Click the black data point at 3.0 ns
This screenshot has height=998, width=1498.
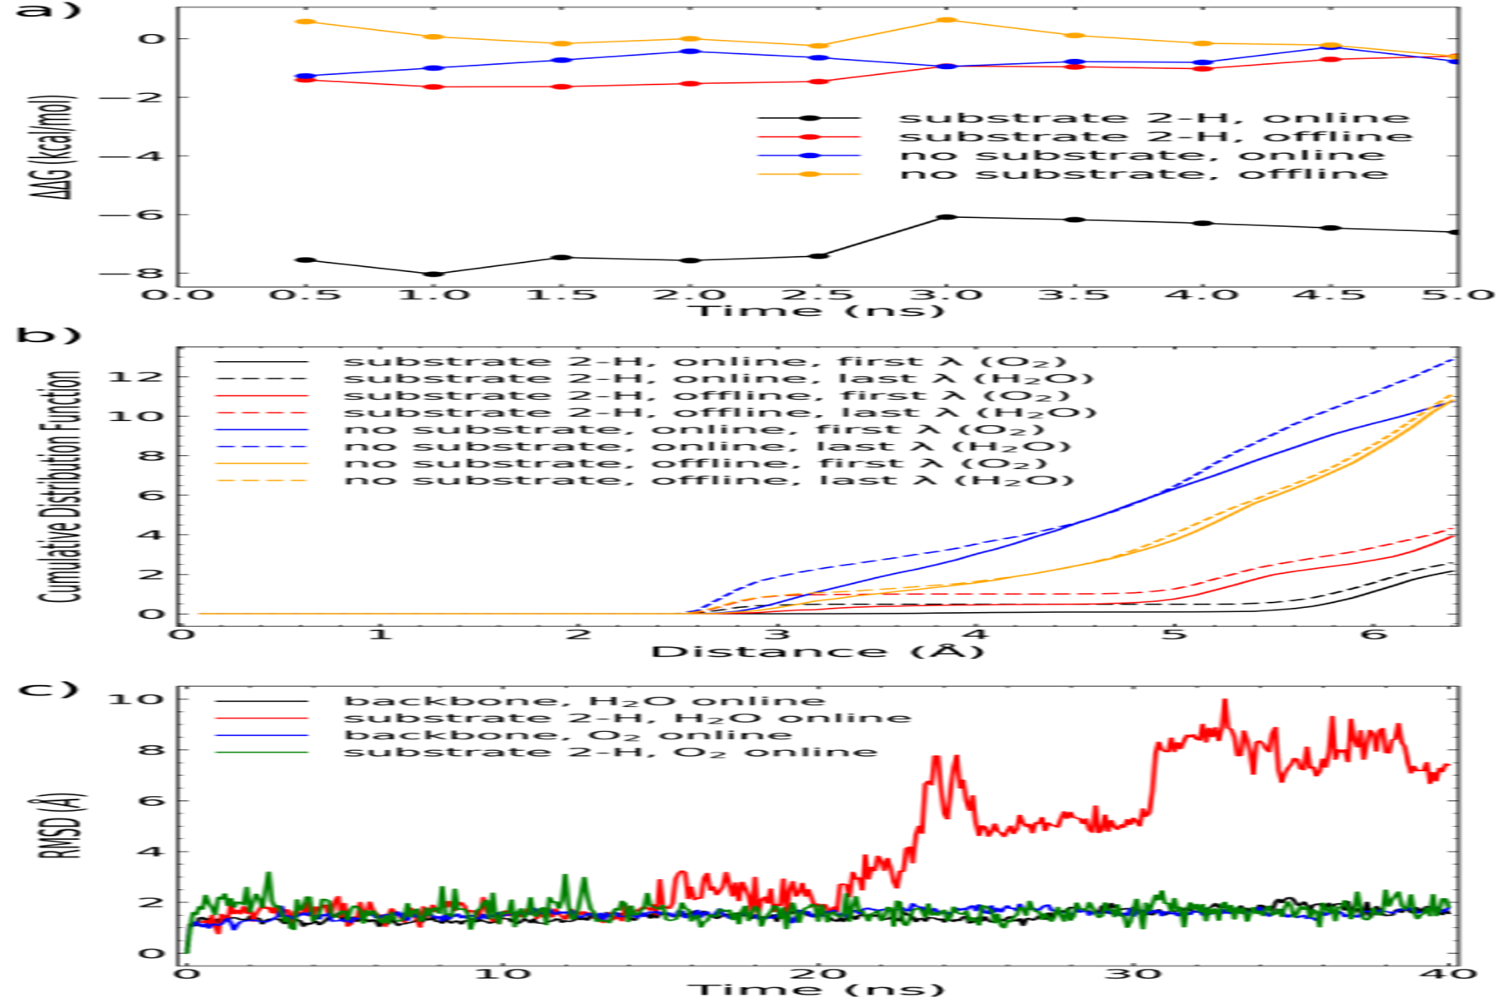pyautogui.click(x=946, y=217)
